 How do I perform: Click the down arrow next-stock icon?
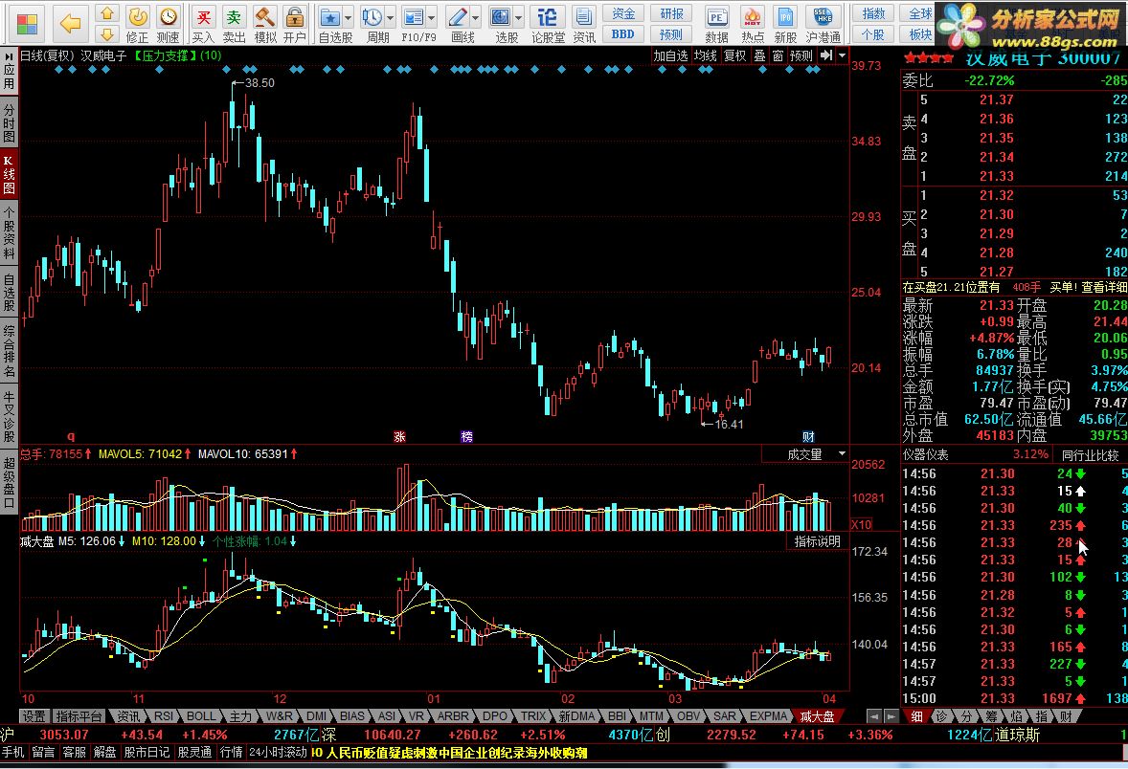point(106,33)
